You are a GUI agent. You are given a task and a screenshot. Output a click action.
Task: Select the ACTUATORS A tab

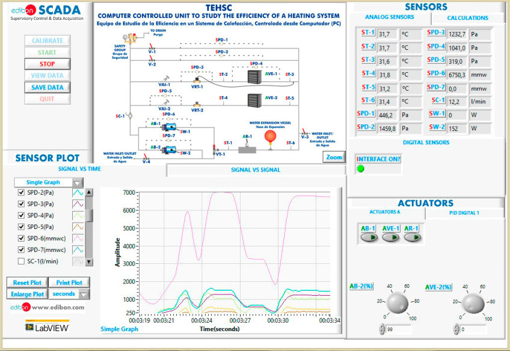385,212
